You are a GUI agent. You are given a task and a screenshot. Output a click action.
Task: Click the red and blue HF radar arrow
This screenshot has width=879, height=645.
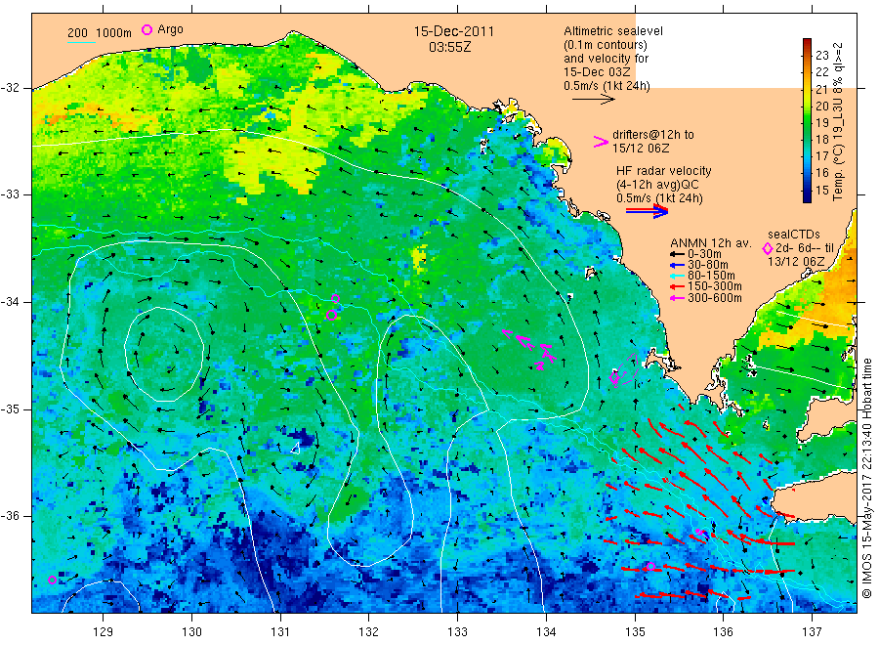click(647, 211)
